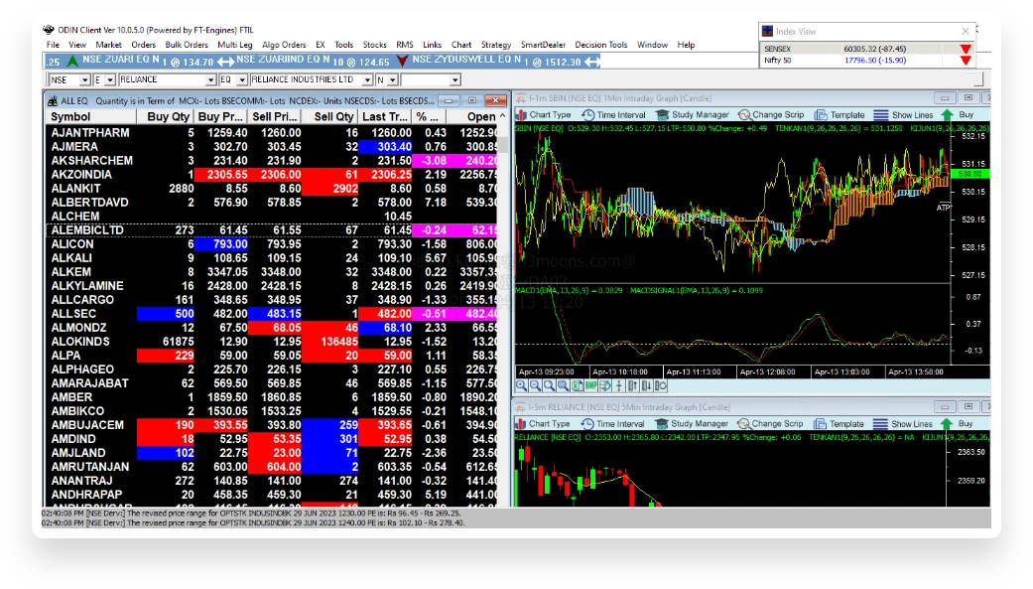This screenshot has height=589, width=1033.
Task: Click the scroll up arrow of watchlist scrollbar
Action: point(503,116)
